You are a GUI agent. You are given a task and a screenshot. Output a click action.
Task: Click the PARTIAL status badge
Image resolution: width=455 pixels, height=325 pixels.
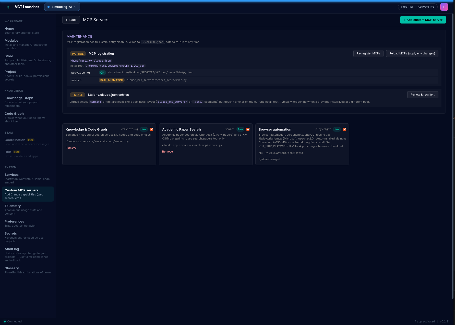point(78,54)
